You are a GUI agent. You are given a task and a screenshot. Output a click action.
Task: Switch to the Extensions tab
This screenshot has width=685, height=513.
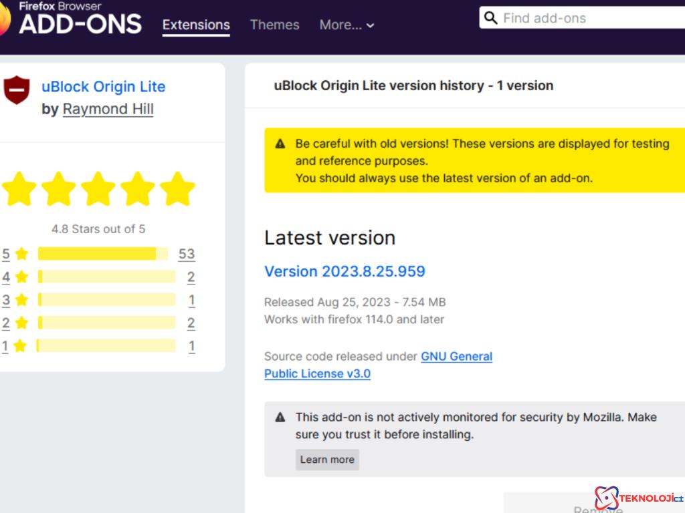coord(196,25)
